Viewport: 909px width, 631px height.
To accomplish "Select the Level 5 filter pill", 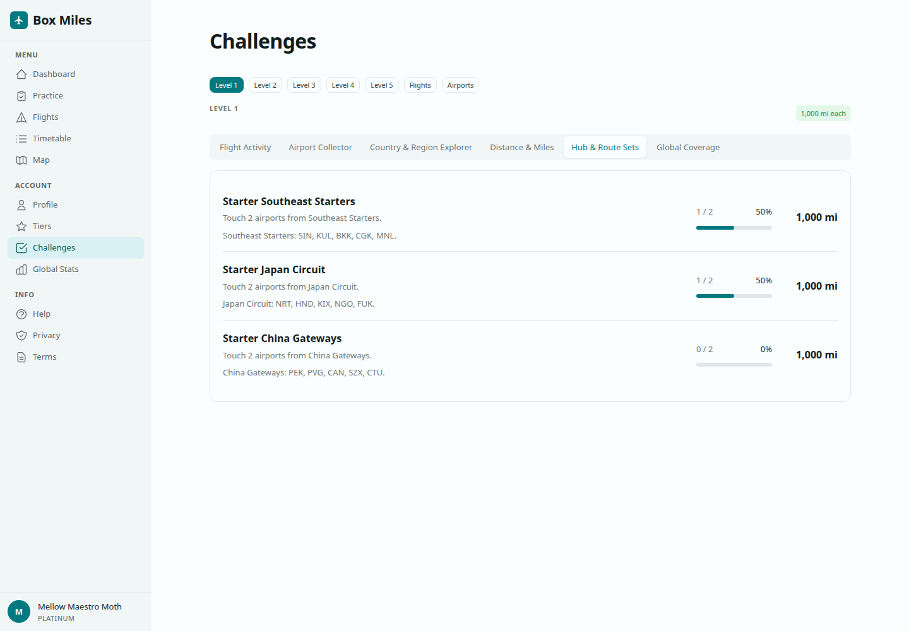I will tap(382, 85).
